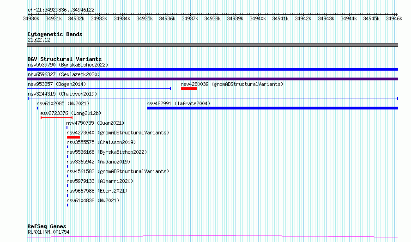Select the nsv3244315 thin blue line
The image size is (411, 242).
213,98
